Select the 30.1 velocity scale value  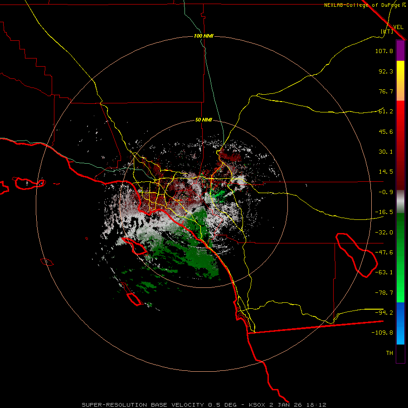coord(386,152)
